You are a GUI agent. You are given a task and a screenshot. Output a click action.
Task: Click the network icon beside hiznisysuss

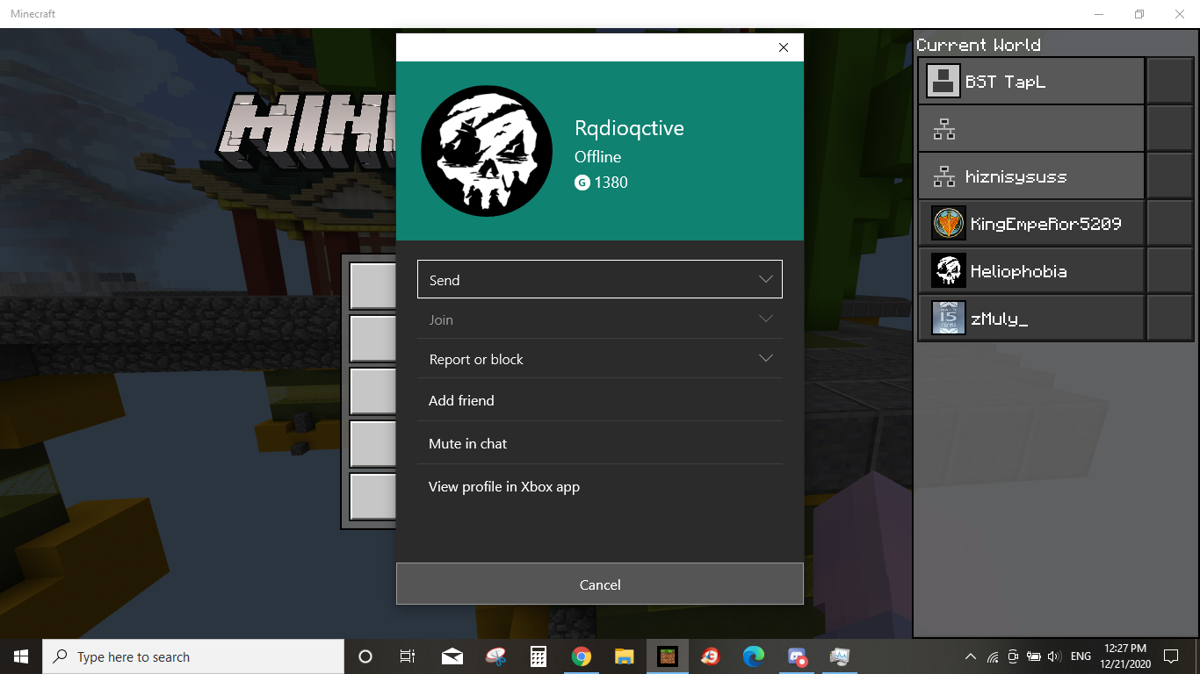[x=944, y=177]
